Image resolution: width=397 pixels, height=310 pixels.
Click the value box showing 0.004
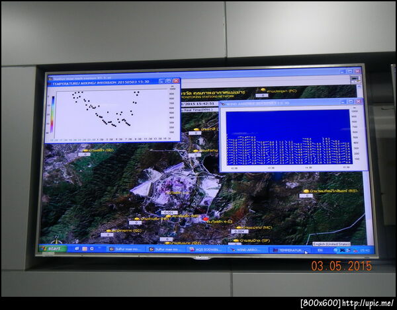pos(240,231)
